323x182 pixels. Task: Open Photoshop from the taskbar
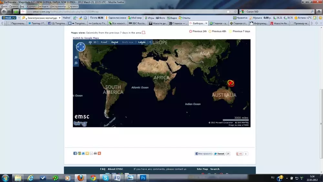(143, 178)
